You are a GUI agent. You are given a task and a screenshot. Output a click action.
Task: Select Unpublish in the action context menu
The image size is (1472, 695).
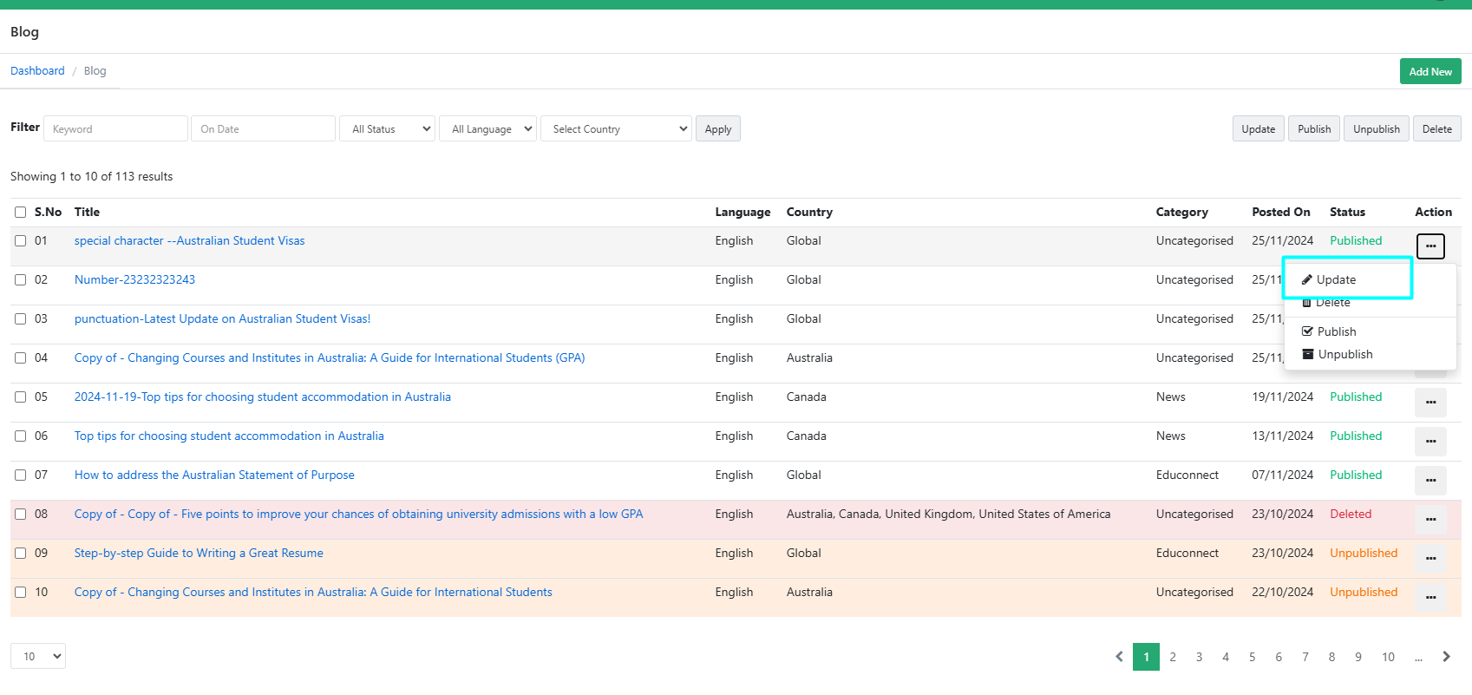pos(1344,355)
